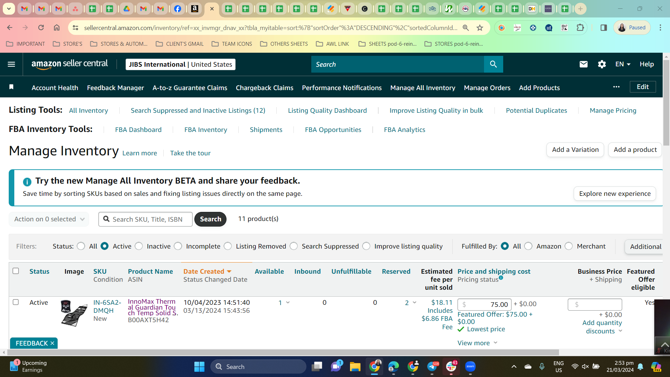Image resolution: width=670 pixels, height=377 pixels.
Task: Expand the Reserved quantity chevron
Action: tap(415, 302)
